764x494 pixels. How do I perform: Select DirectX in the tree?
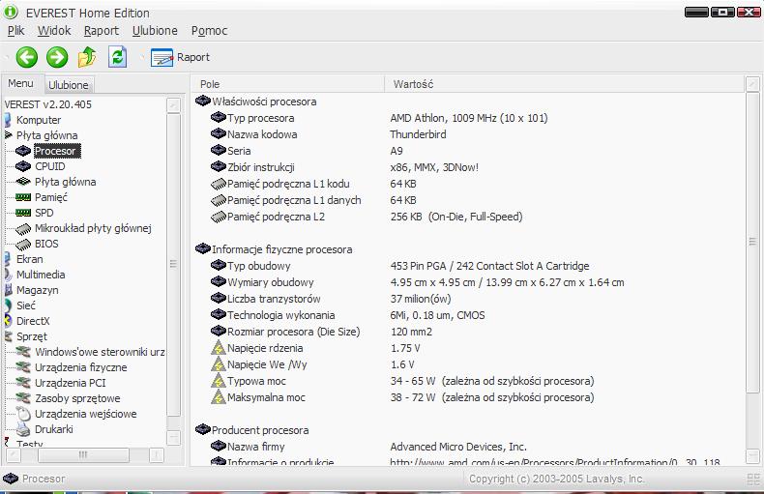coord(33,321)
